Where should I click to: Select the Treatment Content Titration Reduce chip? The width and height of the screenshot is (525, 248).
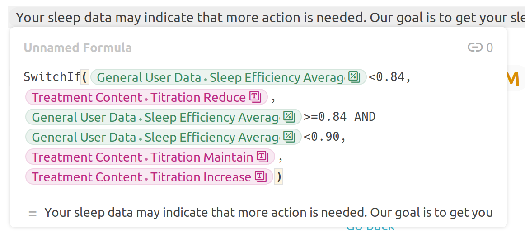(x=147, y=97)
